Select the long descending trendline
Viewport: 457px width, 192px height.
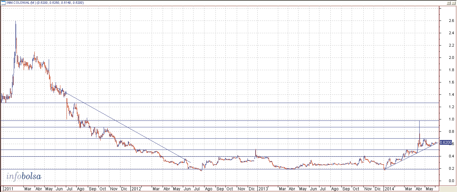tap(137, 133)
